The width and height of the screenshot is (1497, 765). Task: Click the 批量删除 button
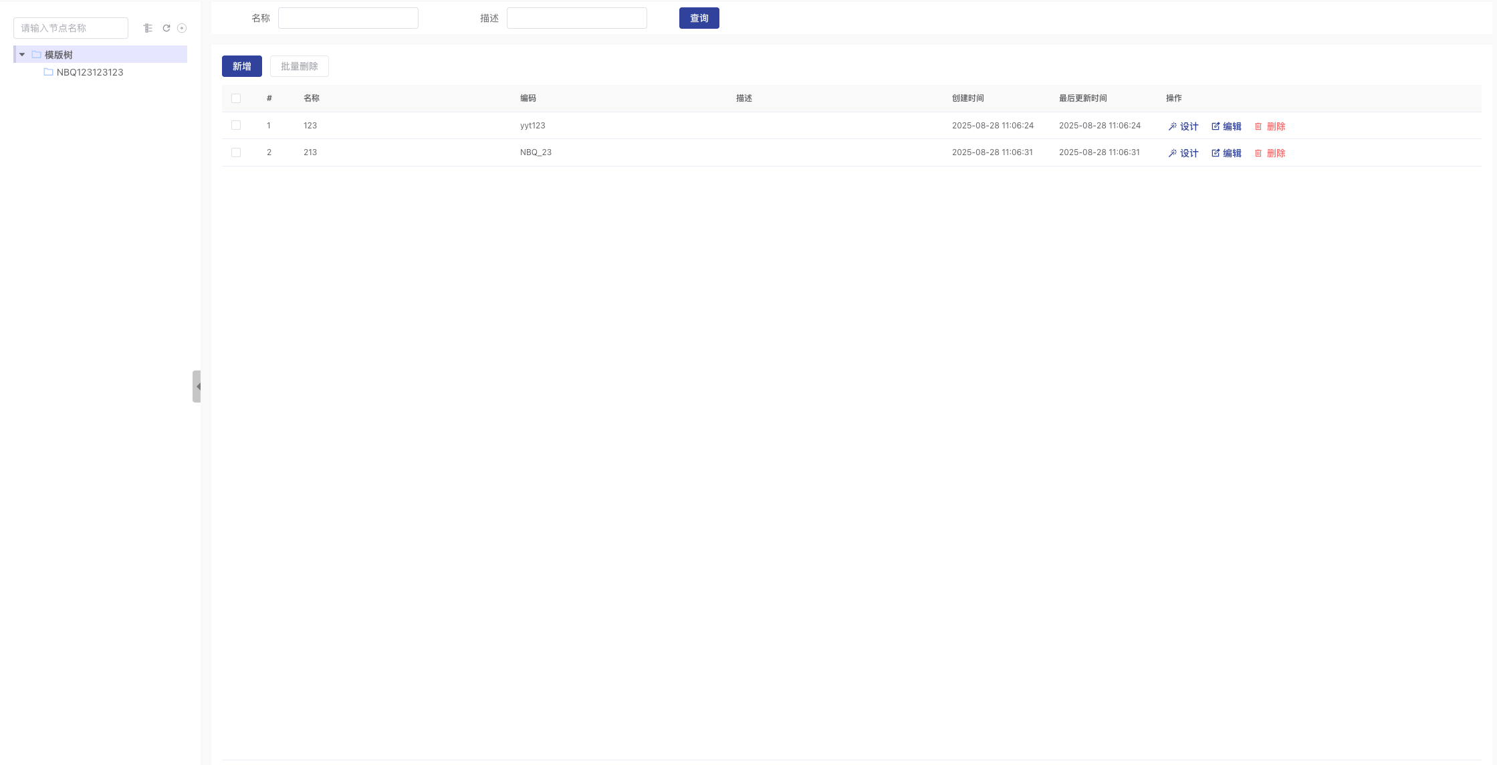300,66
